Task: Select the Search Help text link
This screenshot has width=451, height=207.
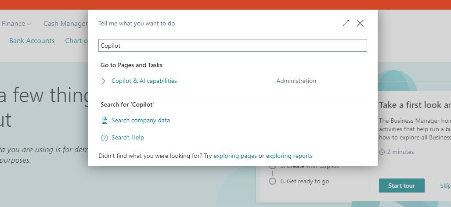Action: coord(127,138)
